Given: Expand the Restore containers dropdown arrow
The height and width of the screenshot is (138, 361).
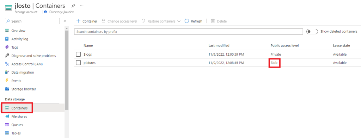Looking at the screenshot, I should click(179, 21).
